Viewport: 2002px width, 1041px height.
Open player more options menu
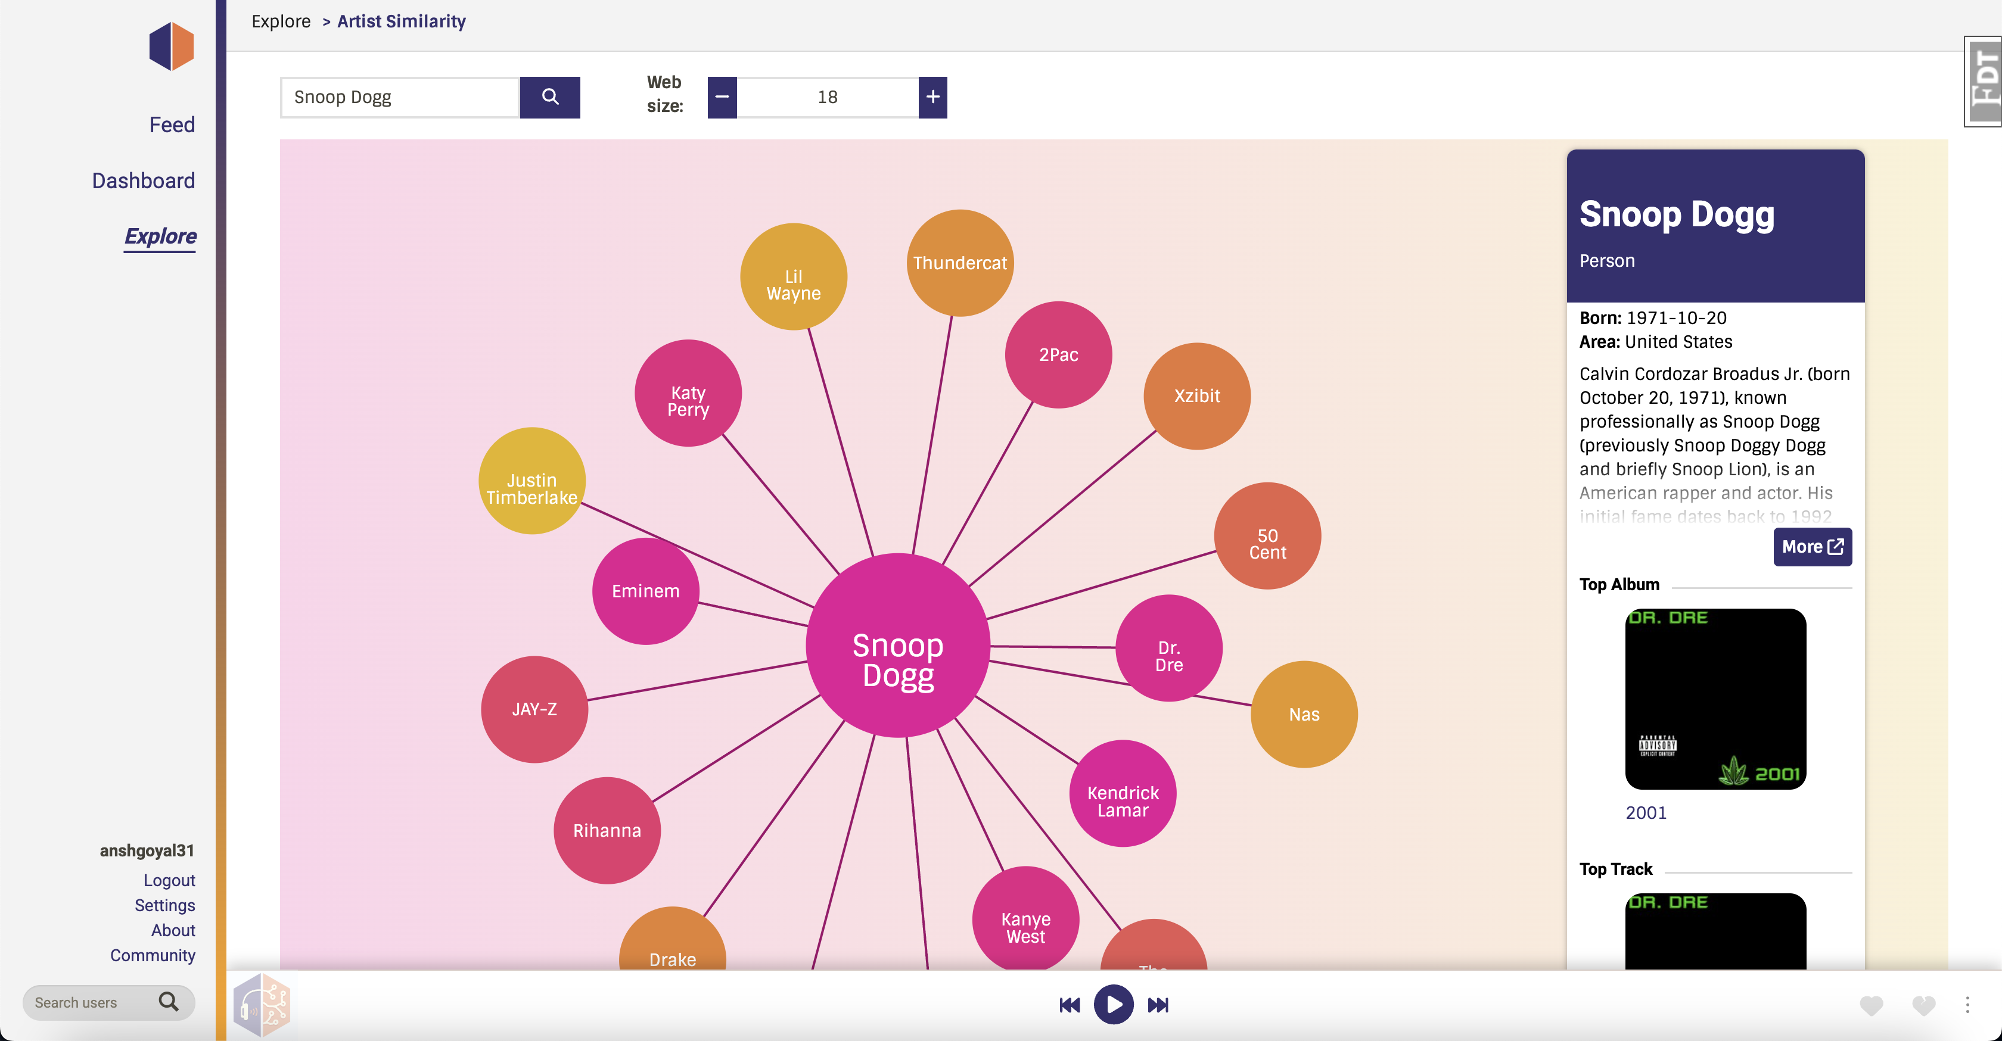(x=1967, y=1005)
